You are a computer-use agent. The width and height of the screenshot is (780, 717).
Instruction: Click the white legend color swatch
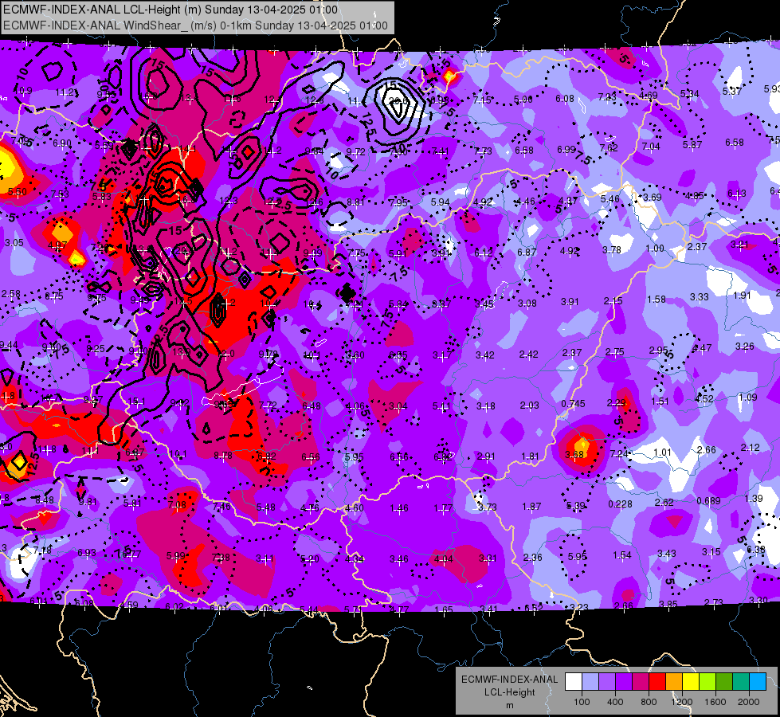tap(574, 682)
